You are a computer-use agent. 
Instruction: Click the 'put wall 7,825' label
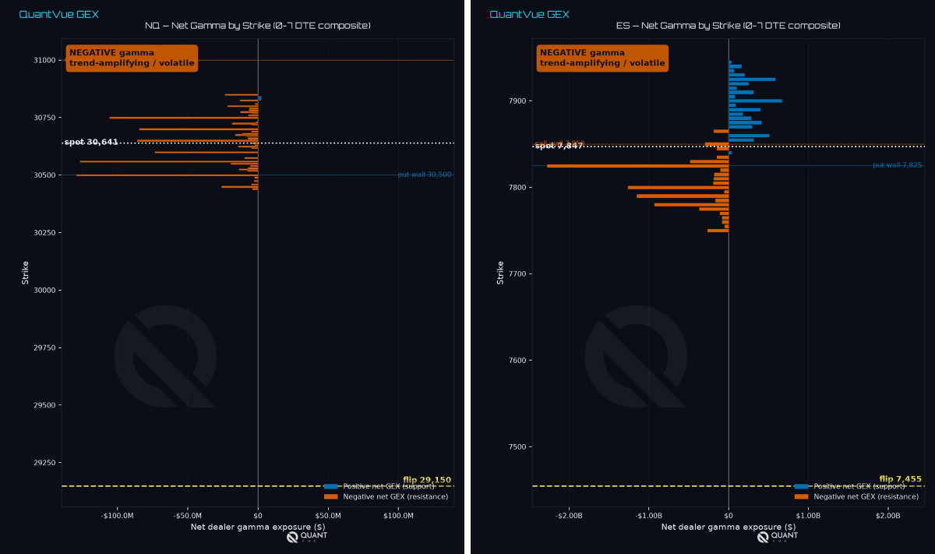pyautogui.click(x=897, y=165)
